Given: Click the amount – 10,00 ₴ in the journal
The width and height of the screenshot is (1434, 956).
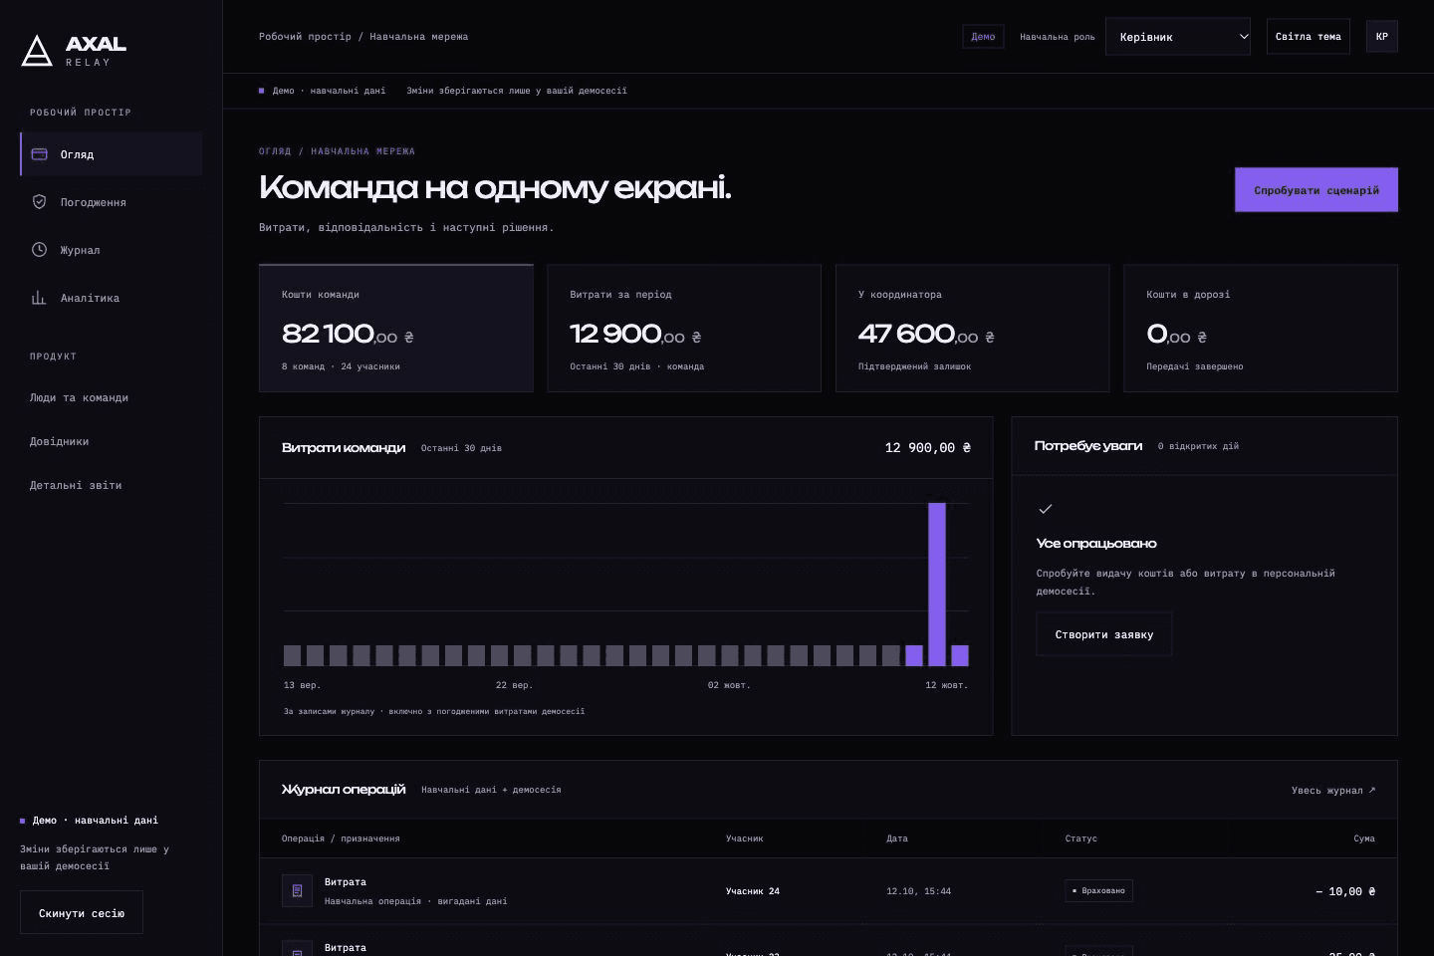Looking at the screenshot, I should [x=1345, y=891].
